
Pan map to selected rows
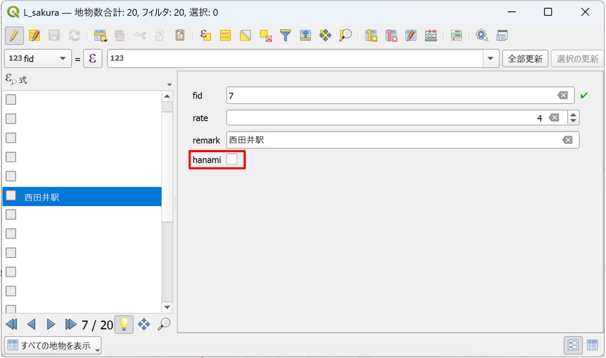(325, 36)
